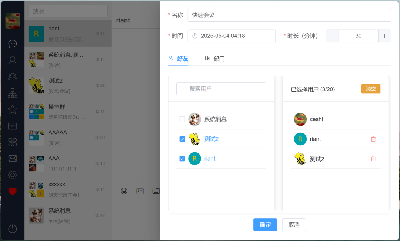Uncheck the 测试2 user checkbox
Viewport: 400px width, 241px height.
(x=182, y=139)
